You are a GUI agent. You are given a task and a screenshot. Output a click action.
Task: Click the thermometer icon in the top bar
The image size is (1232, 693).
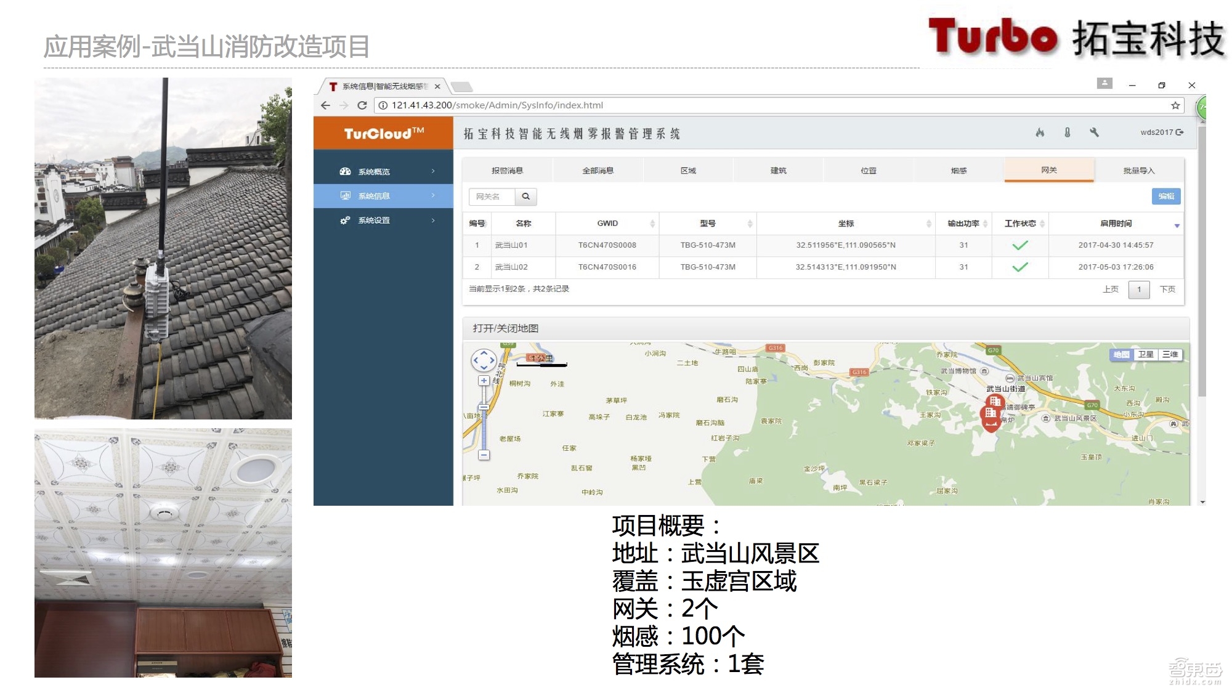[1068, 132]
